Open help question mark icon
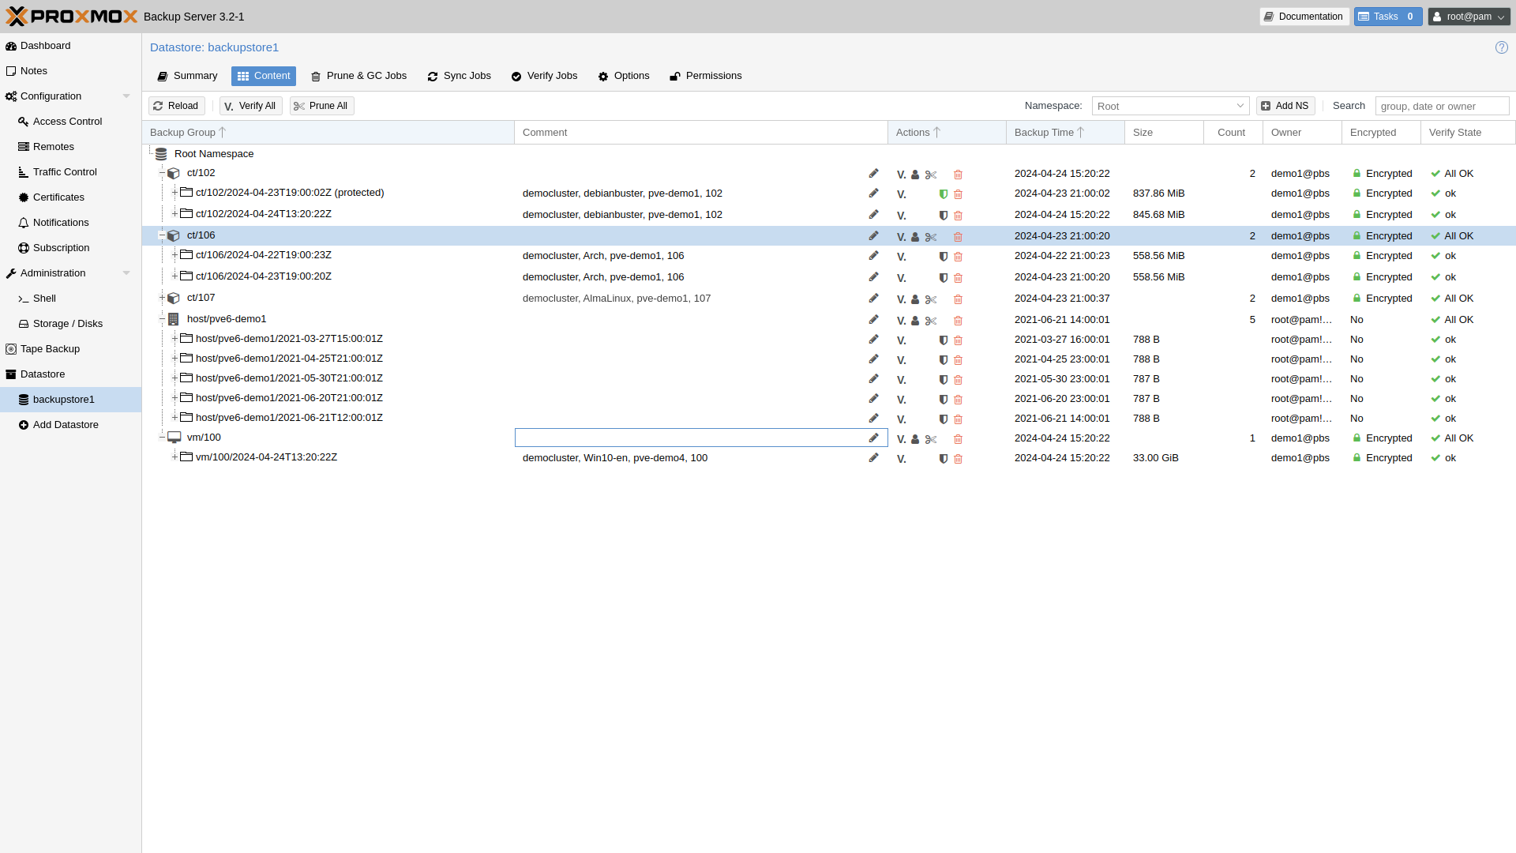1516x853 pixels. click(x=1501, y=47)
